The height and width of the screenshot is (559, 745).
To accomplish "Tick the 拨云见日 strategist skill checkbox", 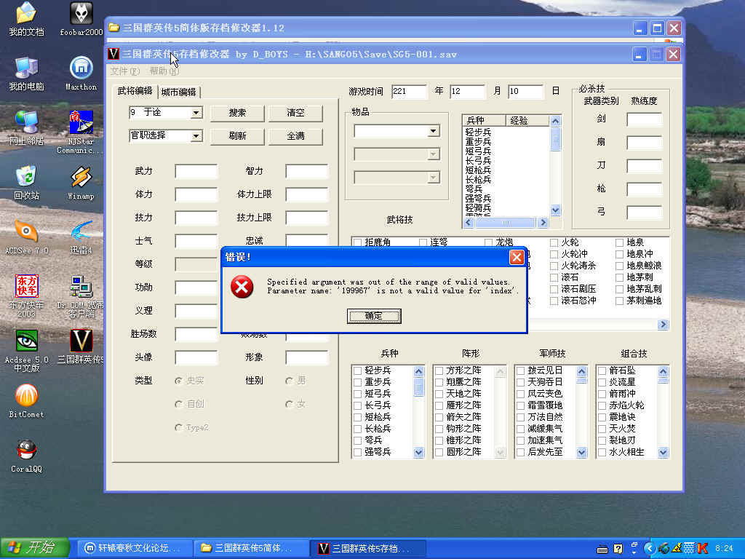I will point(521,370).
